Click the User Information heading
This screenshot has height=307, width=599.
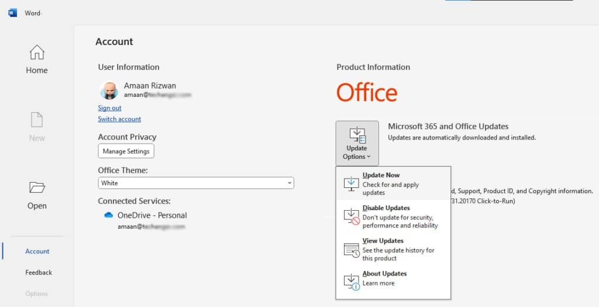tap(129, 67)
